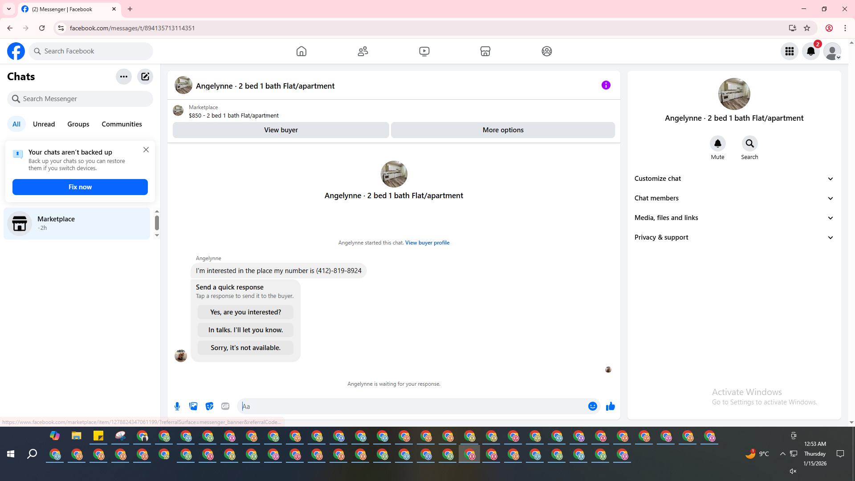
Task: Open Facebook Marketplace icon in top navigation
Action: coord(485,51)
